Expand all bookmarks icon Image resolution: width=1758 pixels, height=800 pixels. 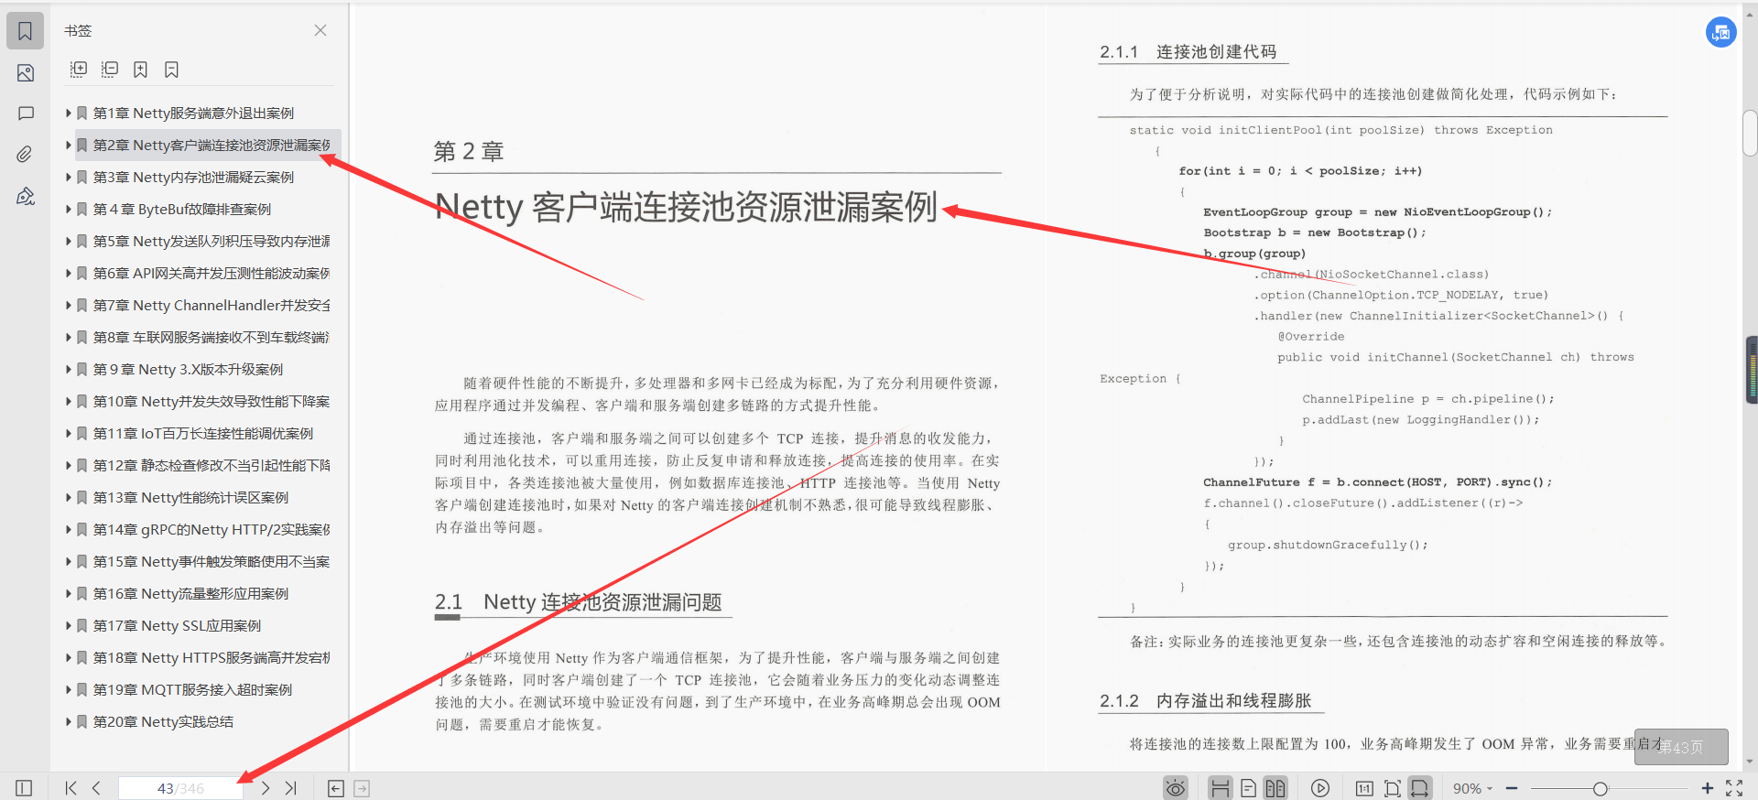click(x=79, y=70)
